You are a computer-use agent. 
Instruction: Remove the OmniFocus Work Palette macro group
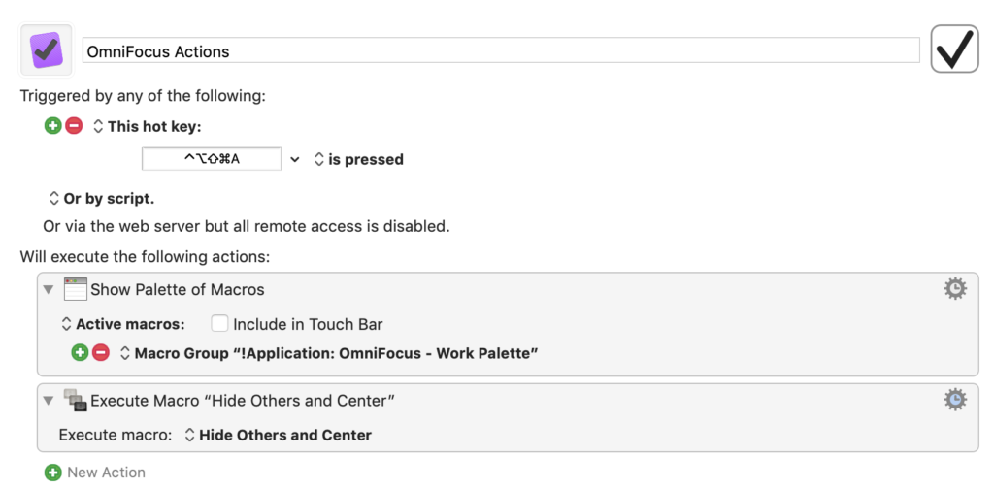(x=101, y=353)
